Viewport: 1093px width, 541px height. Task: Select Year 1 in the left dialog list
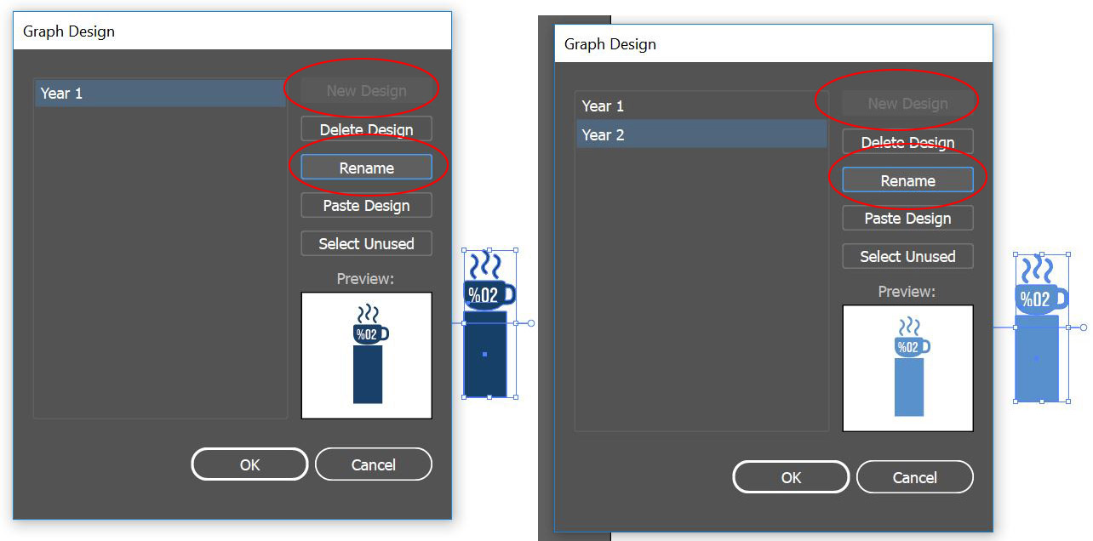(x=159, y=94)
